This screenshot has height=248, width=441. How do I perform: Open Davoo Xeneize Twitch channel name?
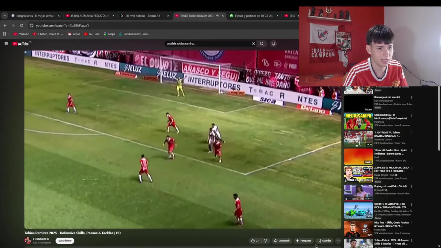[384, 175]
